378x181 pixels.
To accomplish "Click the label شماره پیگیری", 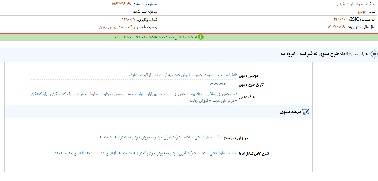I will [x=147, y=19].
